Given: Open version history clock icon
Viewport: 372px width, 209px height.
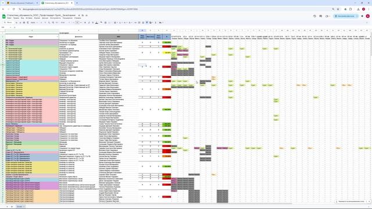Looking at the screenshot, I should (x=314, y=16).
